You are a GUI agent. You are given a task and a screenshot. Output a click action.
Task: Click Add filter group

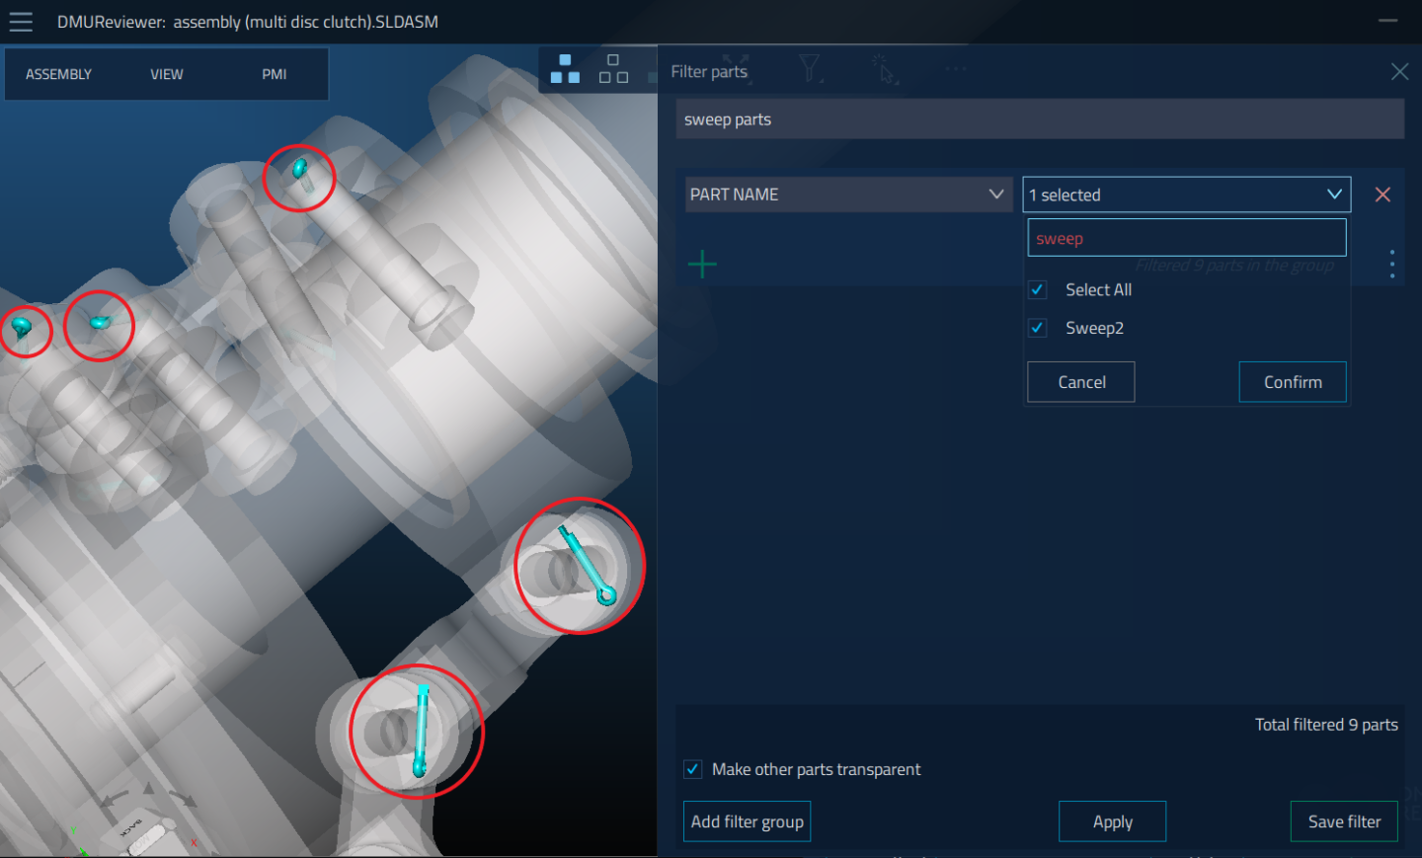747,820
